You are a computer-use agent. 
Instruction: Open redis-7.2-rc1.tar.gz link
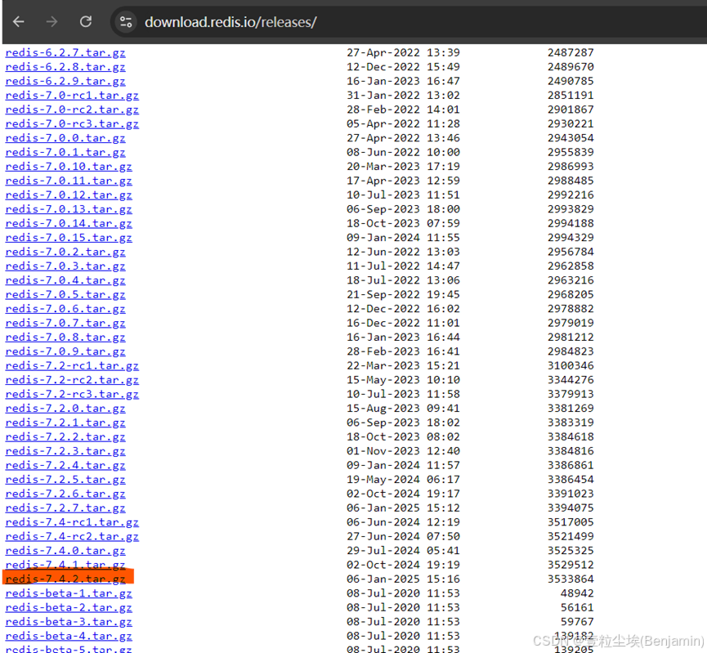coord(72,366)
